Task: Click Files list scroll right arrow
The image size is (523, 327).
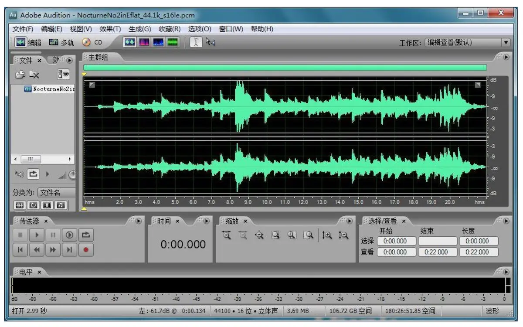Action: click(x=69, y=159)
